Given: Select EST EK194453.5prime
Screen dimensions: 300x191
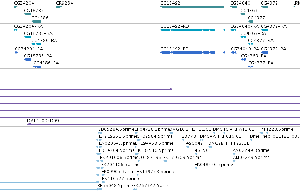Looking at the screenshot, I should click(154, 143).
